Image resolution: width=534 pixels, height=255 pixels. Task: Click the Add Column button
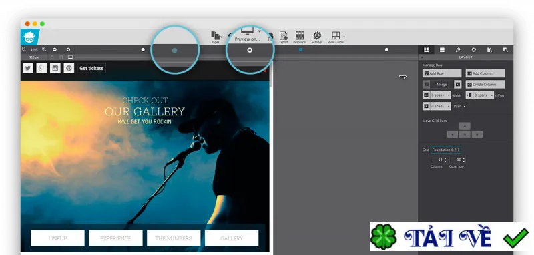[485, 73]
